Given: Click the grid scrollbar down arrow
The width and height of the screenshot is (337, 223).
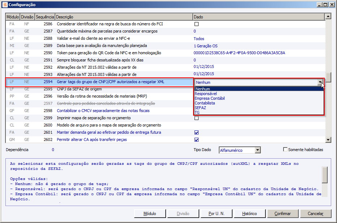Looking at the screenshot, I should tap(328, 140).
